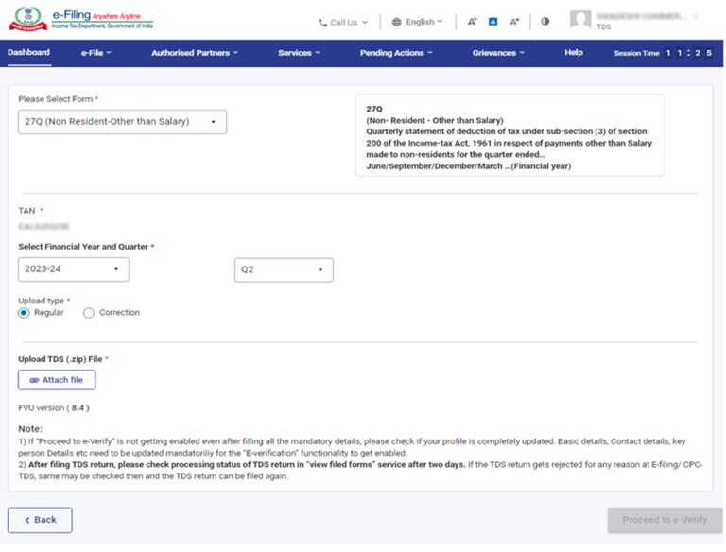Open the Help page link
Image resolution: width=726 pixels, height=552 pixels.
[573, 53]
